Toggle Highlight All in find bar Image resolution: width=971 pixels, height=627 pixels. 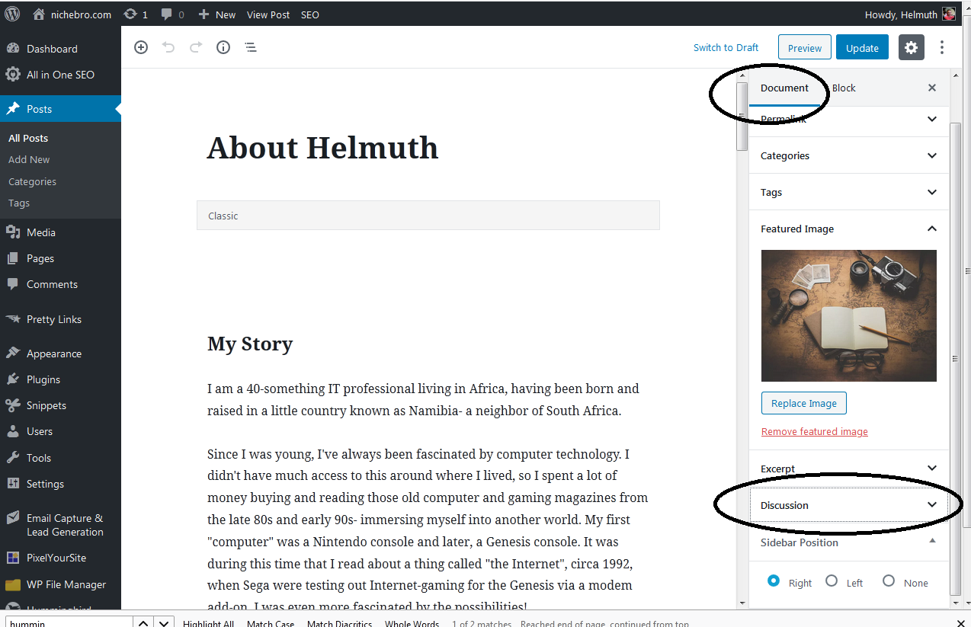tap(208, 623)
